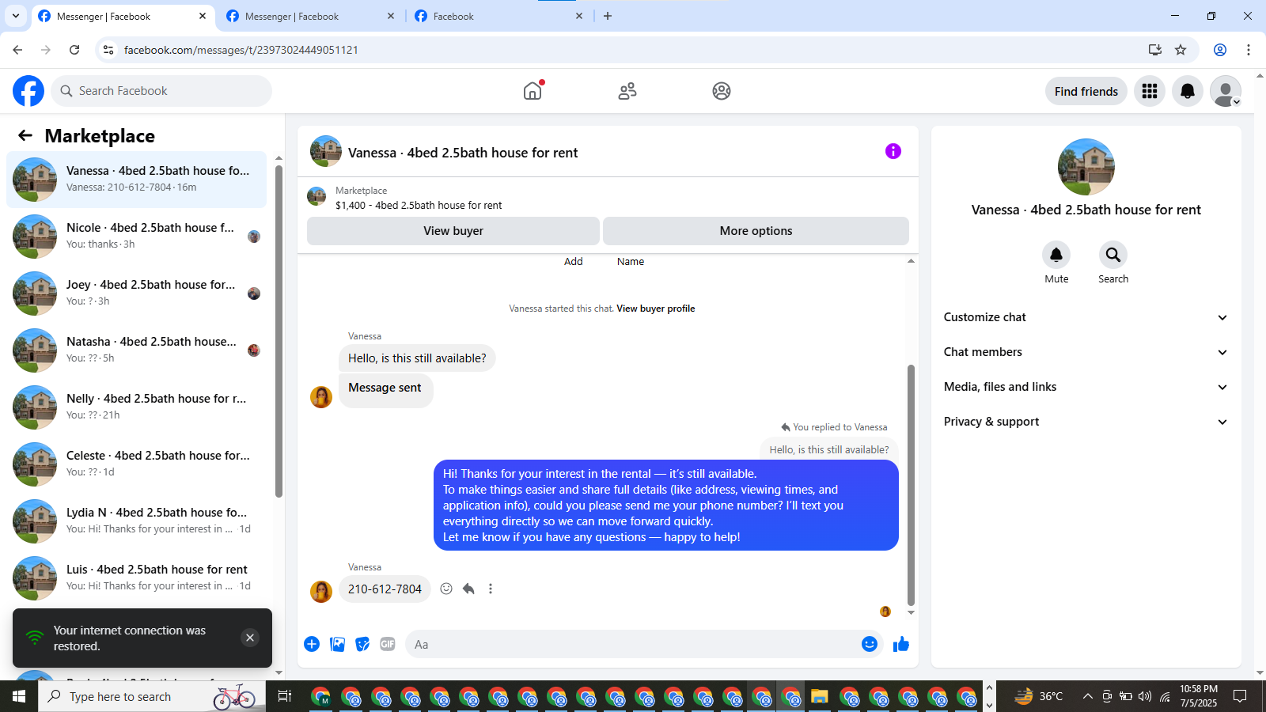Open Windows notification center icon

[1240, 696]
